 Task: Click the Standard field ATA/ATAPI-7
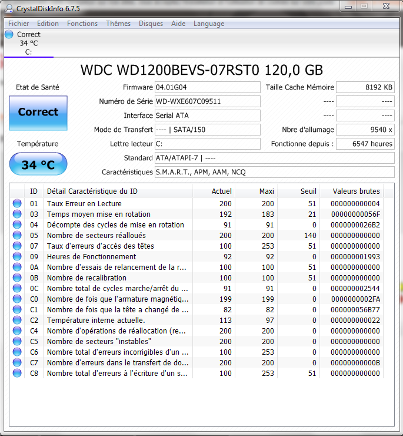click(x=274, y=158)
